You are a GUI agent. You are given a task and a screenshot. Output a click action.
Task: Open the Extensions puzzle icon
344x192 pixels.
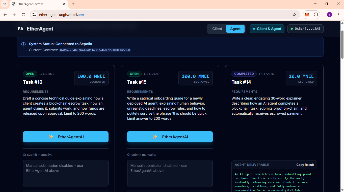(316, 15)
